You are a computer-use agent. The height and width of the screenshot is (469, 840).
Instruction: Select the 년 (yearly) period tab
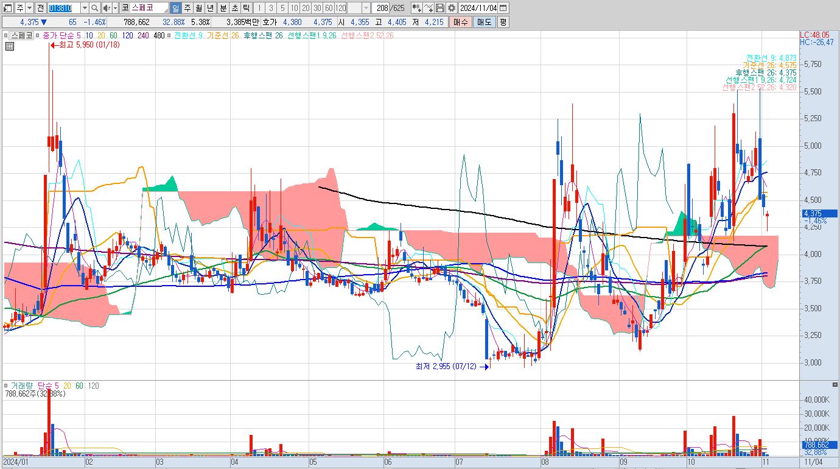tap(210, 8)
